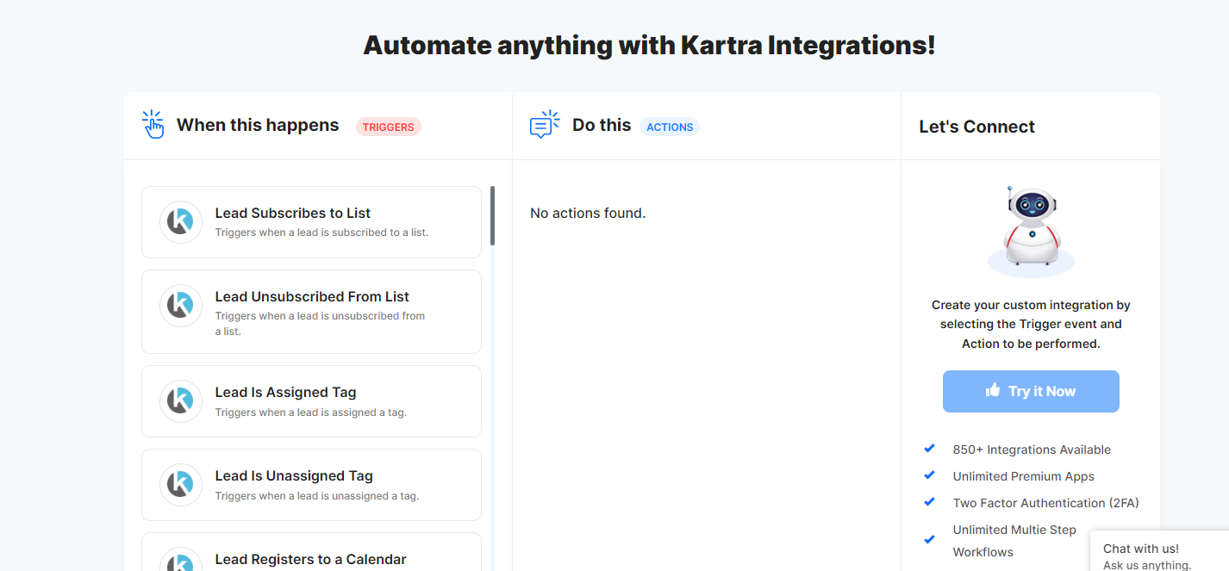Click the Kartra logo beside Lead Unsubscribed From List
1229x571 pixels.
click(x=181, y=306)
